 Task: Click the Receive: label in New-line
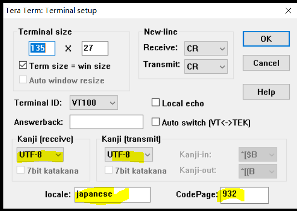(x=161, y=47)
